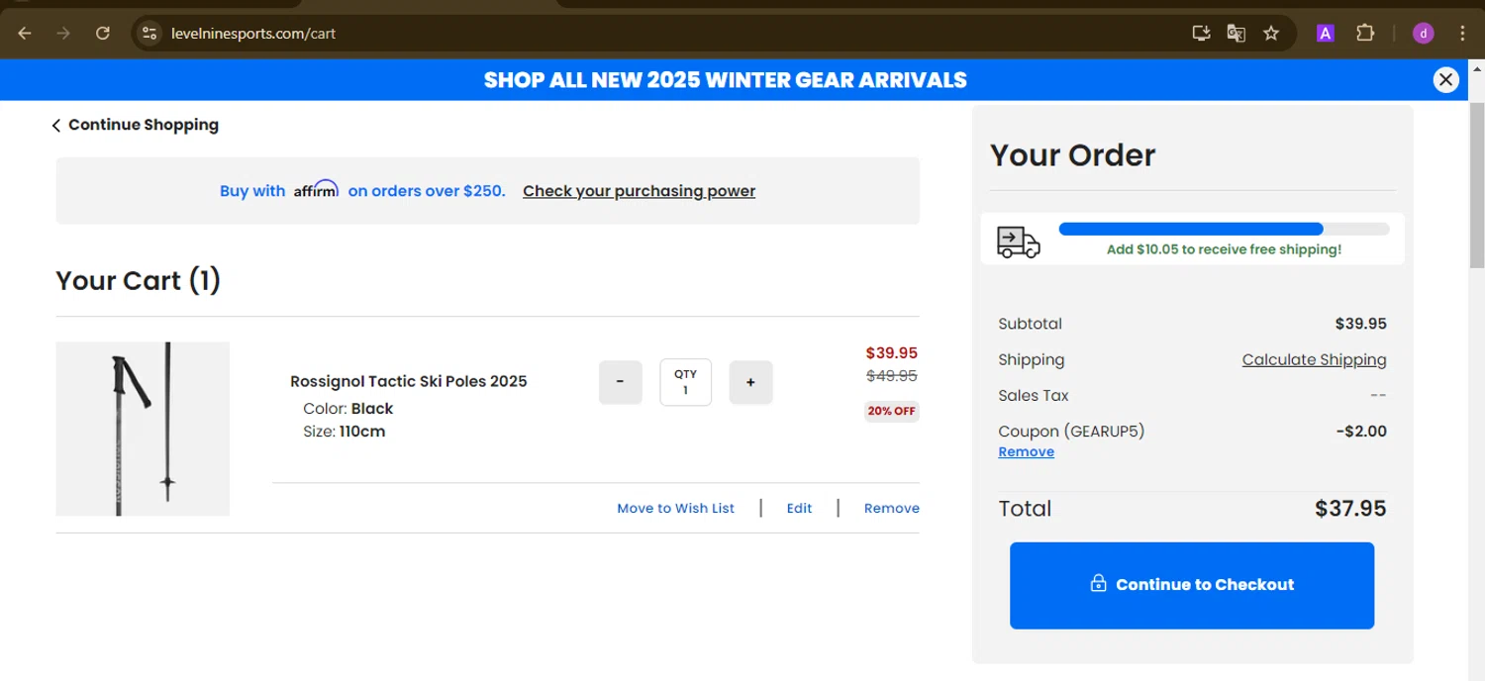Bookmark this page with the star icon

pos(1271,34)
